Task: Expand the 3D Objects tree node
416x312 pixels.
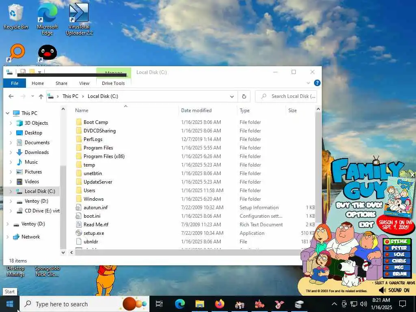Action: coord(11,123)
